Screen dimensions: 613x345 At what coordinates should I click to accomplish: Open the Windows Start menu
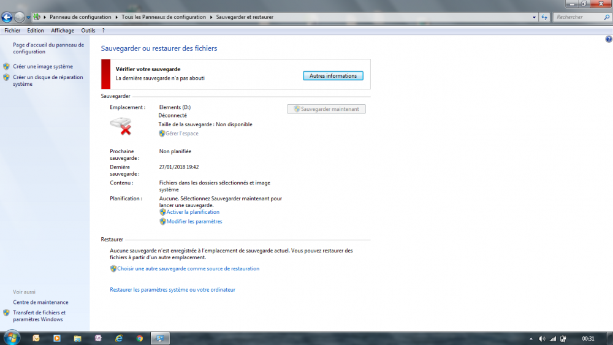[x=12, y=338]
